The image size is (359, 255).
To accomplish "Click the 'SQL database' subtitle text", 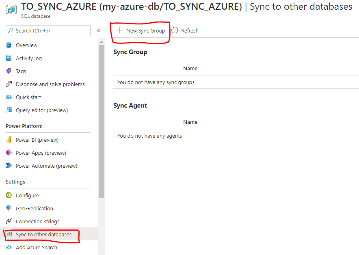I will pyautogui.click(x=36, y=16).
